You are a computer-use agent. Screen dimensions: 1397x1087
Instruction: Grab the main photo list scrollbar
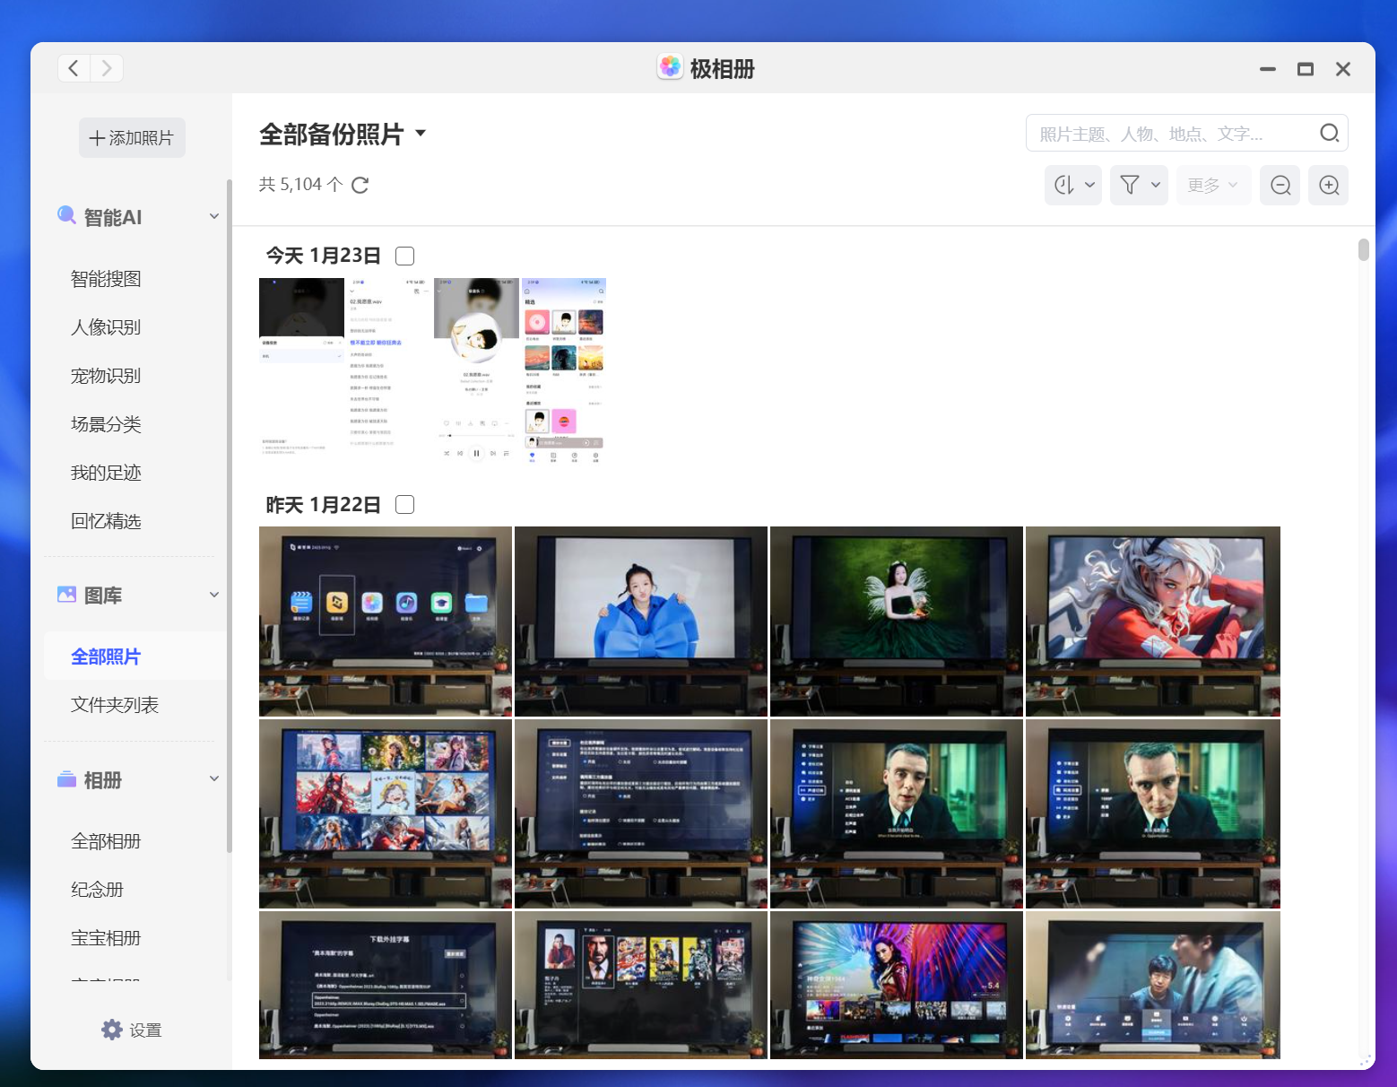(x=1363, y=249)
